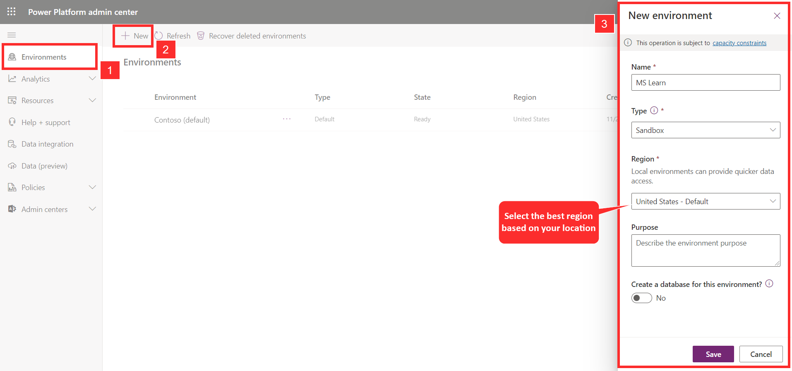The height and width of the screenshot is (371, 792).
Task: Click the Analytics chart icon
Action: [12, 79]
